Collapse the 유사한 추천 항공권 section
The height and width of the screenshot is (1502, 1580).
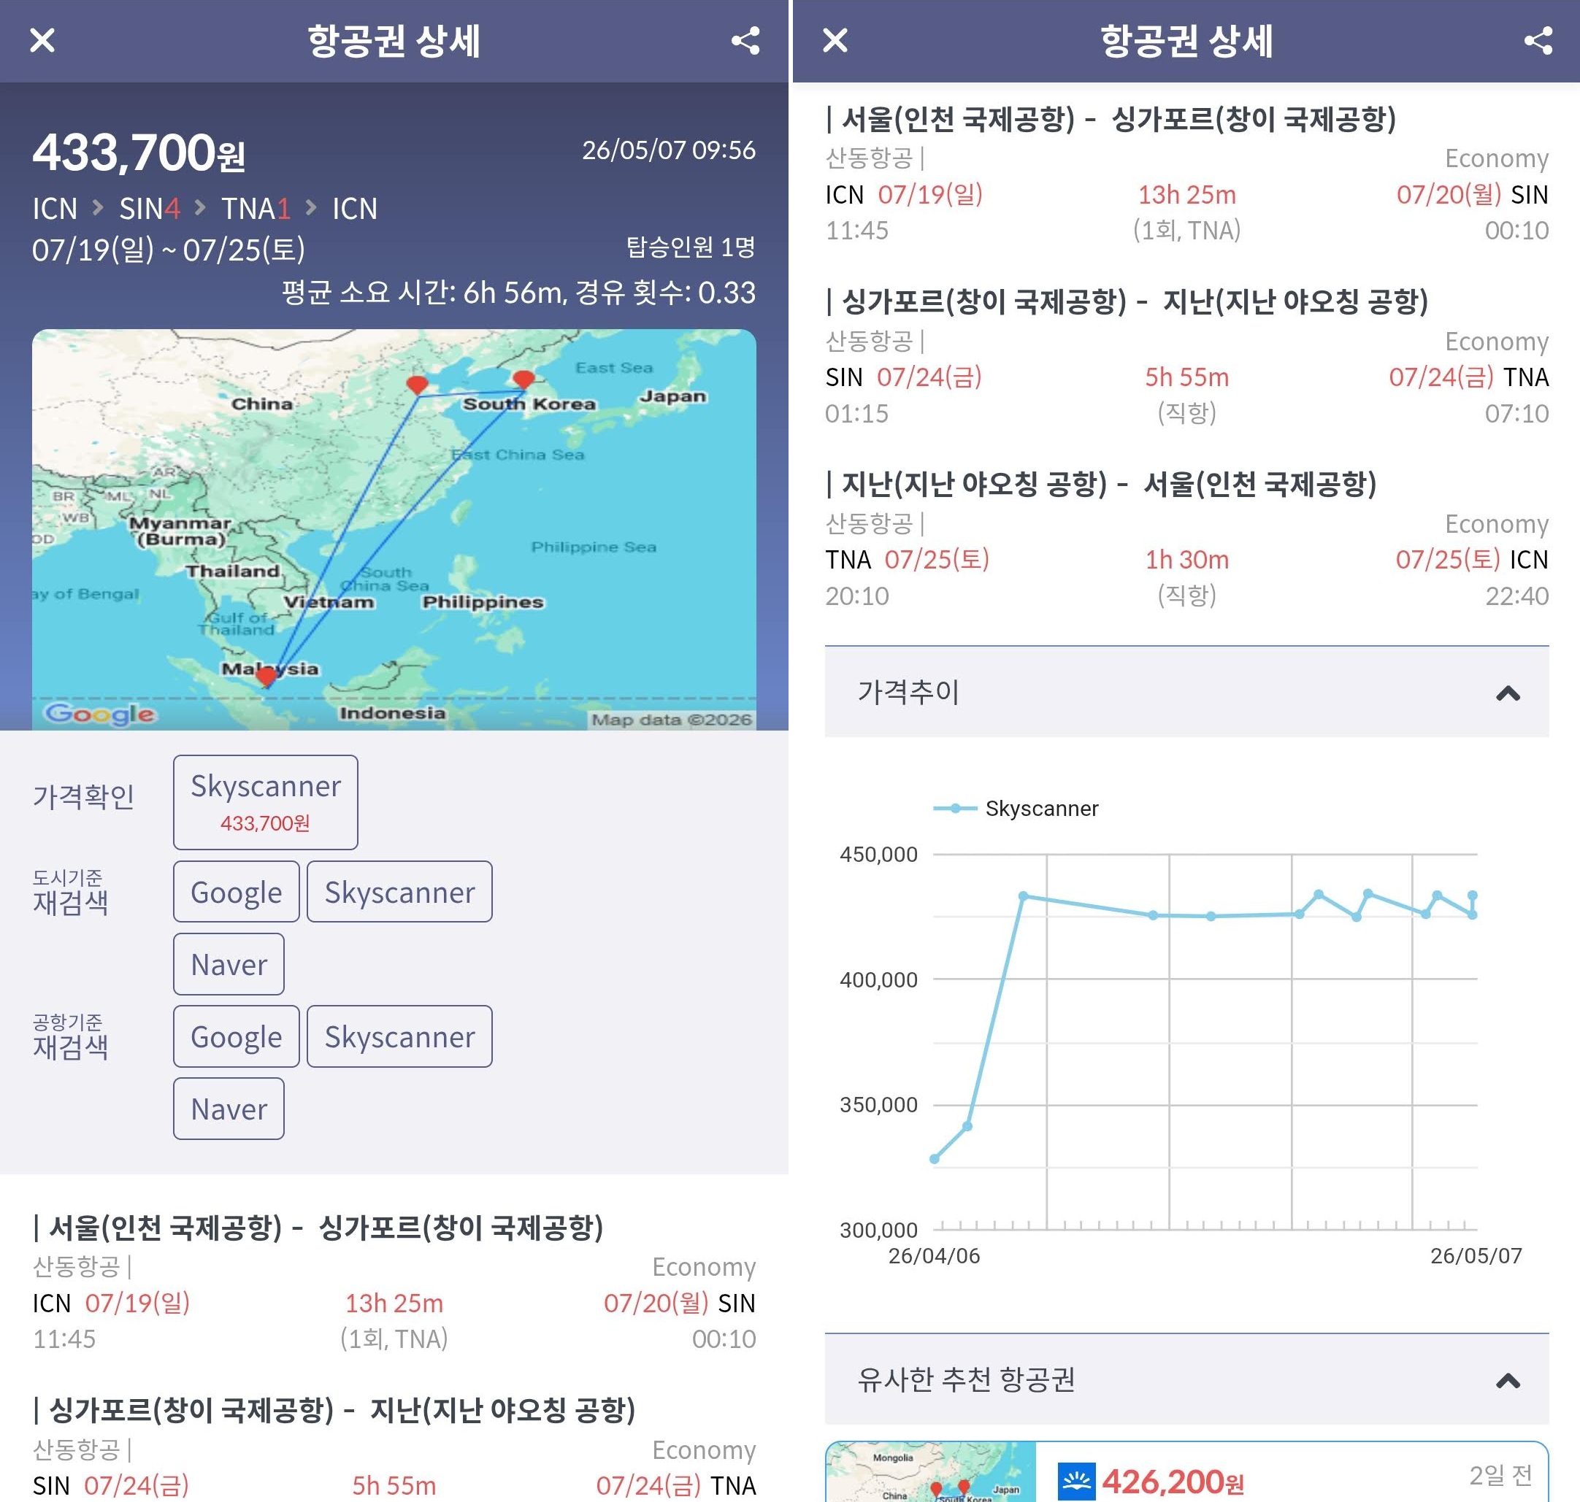(1186, 1379)
